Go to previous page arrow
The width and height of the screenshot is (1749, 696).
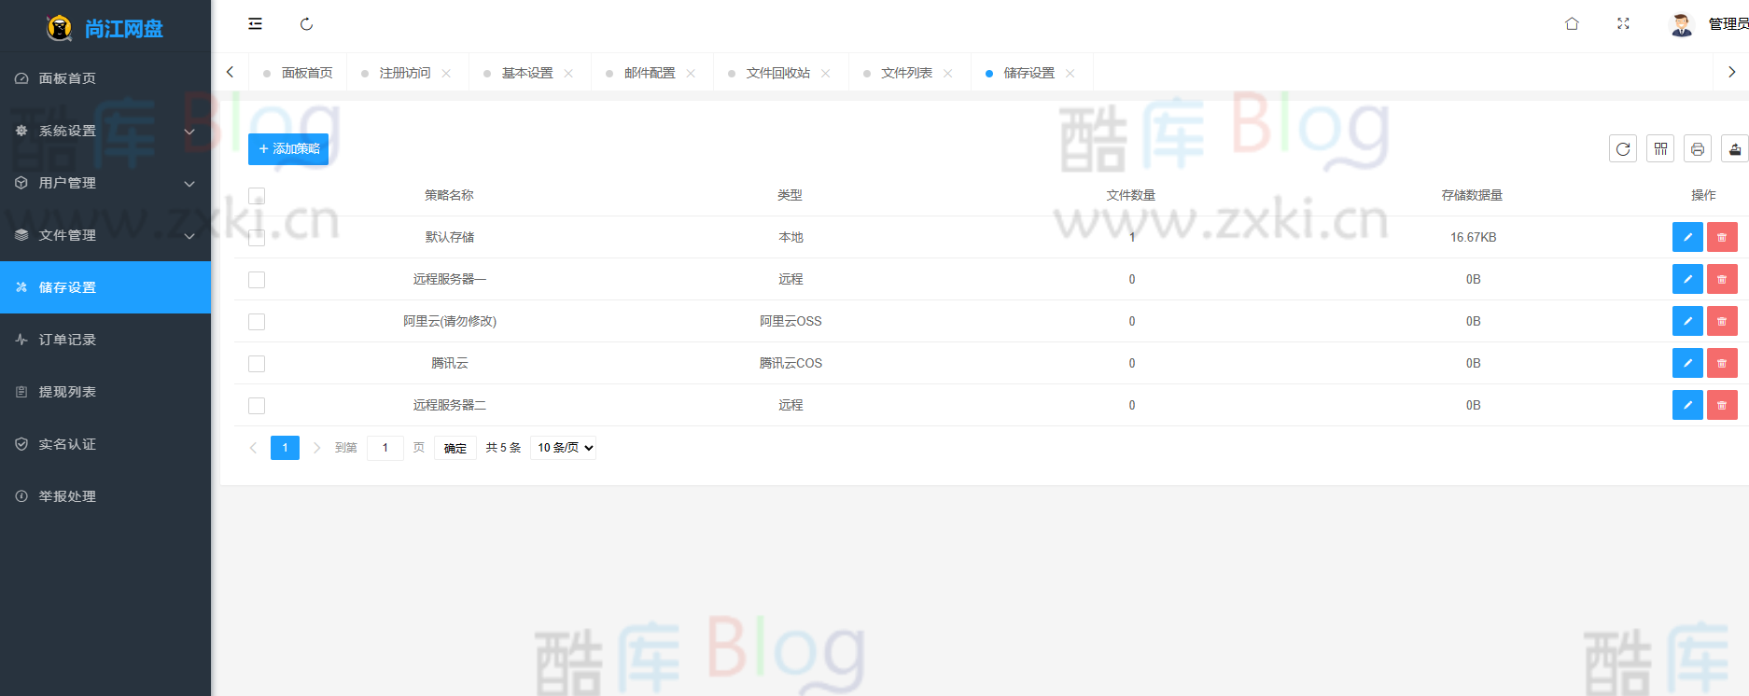point(253,448)
